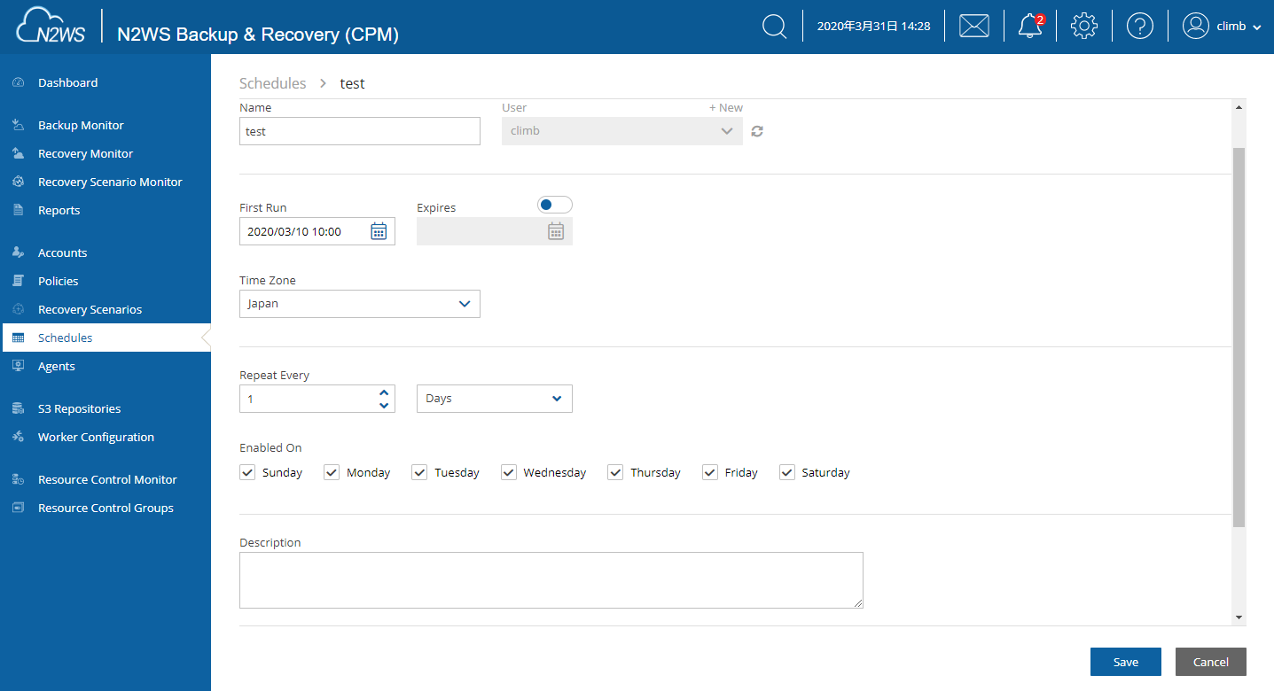Open Resource Control Groups page

106,508
